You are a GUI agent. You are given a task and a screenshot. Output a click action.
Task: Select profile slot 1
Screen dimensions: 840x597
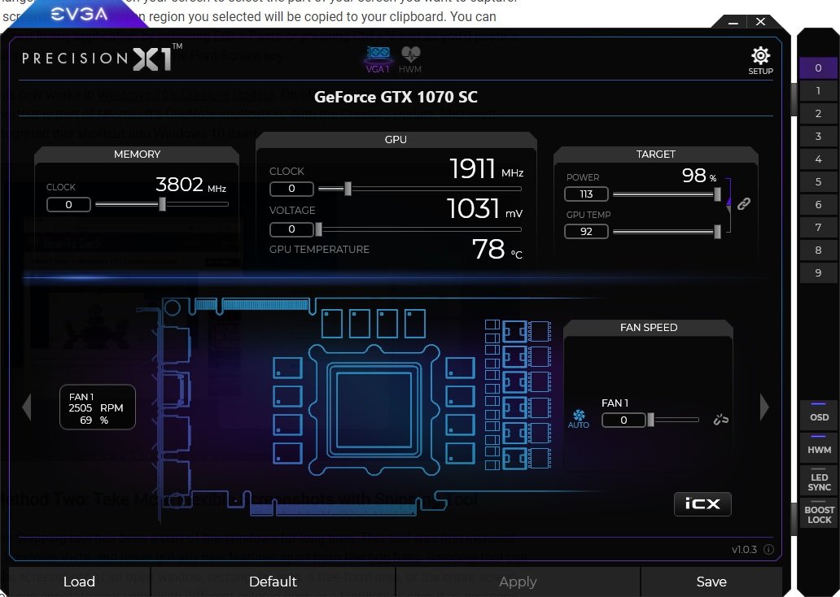click(818, 90)
